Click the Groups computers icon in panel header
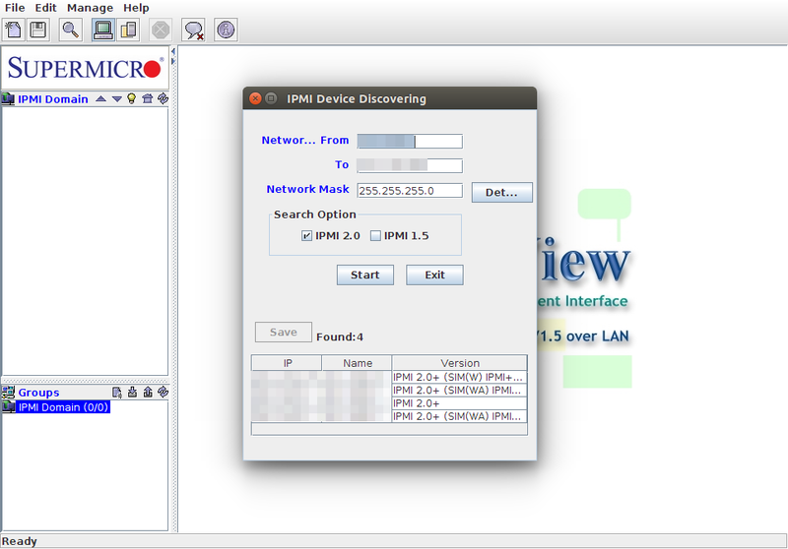 [8, 392]
